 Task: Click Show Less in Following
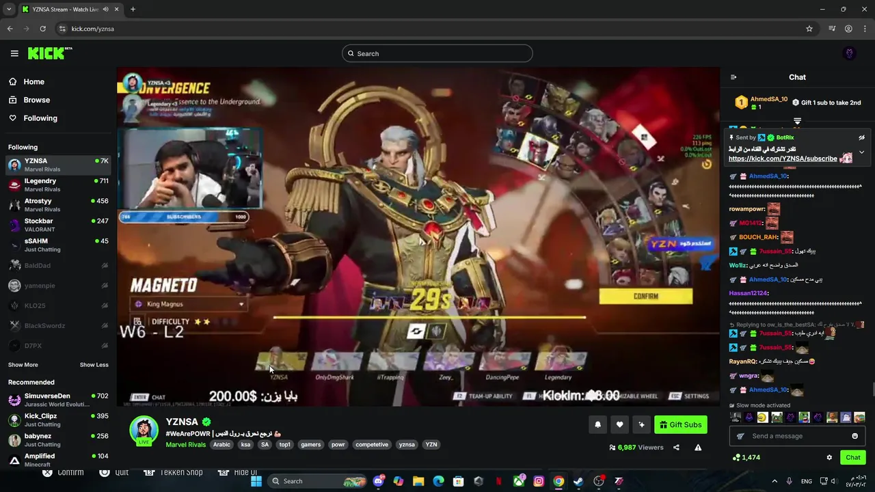click(94, 365)
